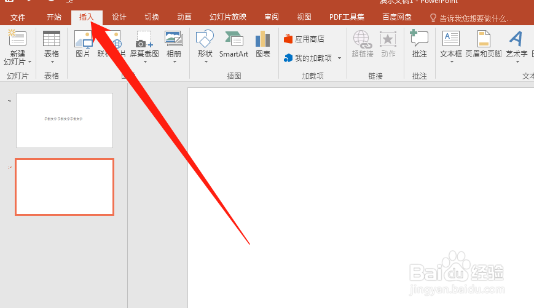This screenshot has width=534, height=308.
Task: Switch to the 视图 (View) tab
Action: coord(304,17)
